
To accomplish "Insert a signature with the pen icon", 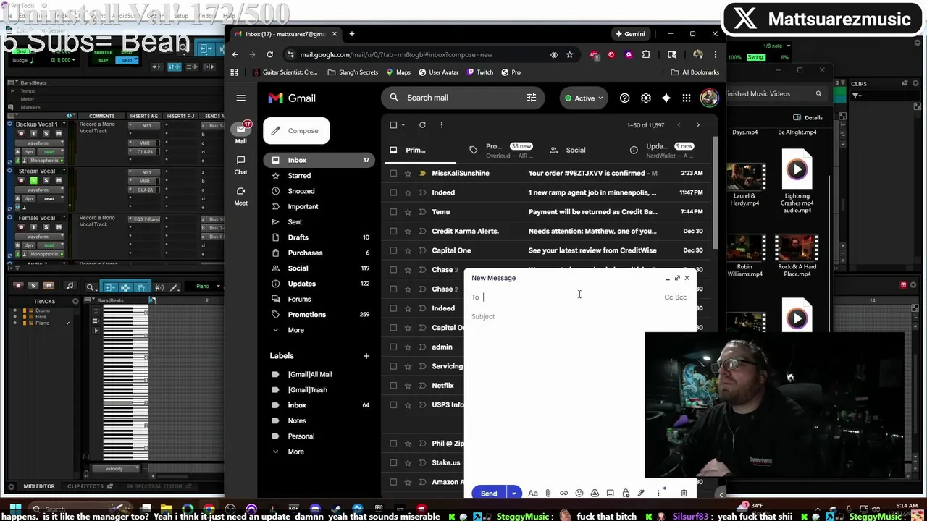I will pyautogui.click(x=641, y=494).
